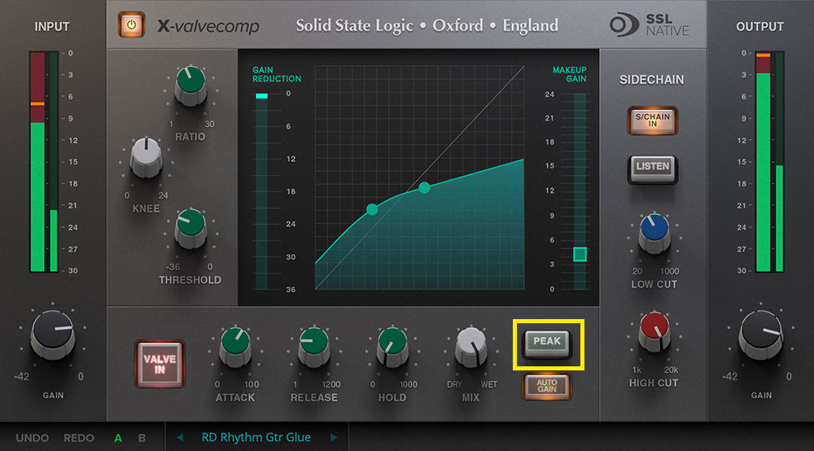
Task: Click the SSL Native logo
Action: point(649,25)
